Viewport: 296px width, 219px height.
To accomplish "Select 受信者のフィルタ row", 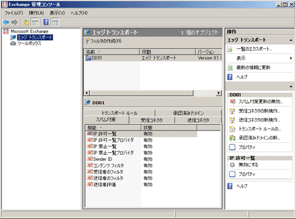I will [x=141, y=172].
